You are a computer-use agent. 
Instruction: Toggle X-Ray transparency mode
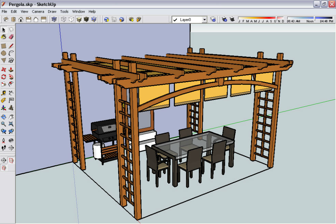point(54,19)
